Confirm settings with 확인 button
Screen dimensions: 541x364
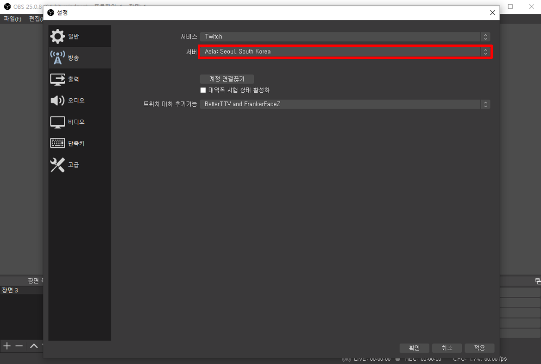[414, 348]
